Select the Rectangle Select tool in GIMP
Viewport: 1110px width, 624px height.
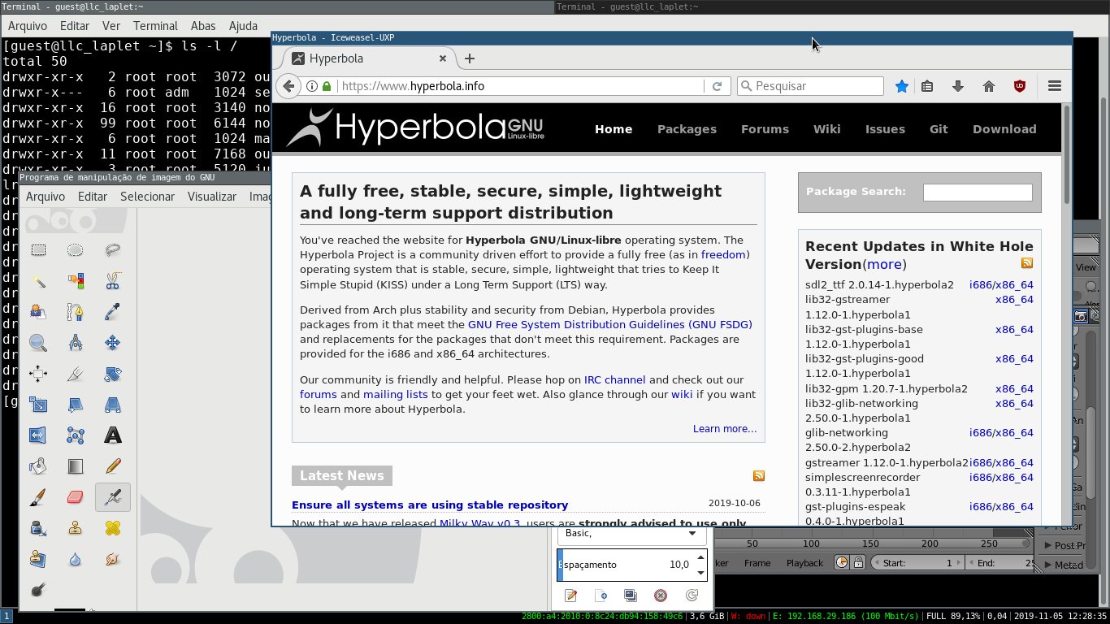click(x=38, y=250)
